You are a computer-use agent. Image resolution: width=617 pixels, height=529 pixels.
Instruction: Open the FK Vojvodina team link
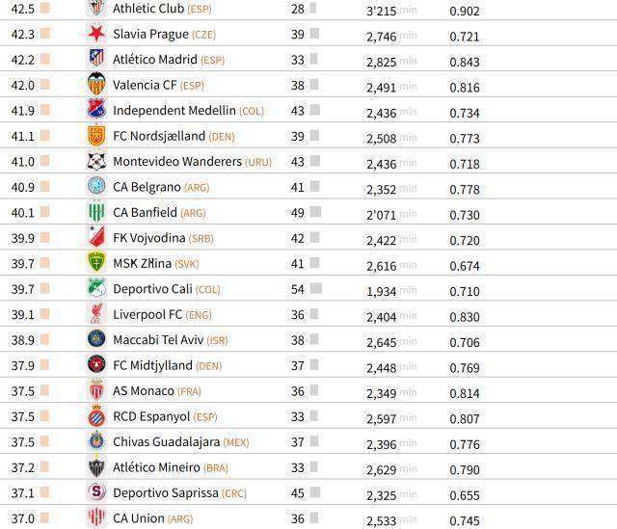click(x=147, y=238)
